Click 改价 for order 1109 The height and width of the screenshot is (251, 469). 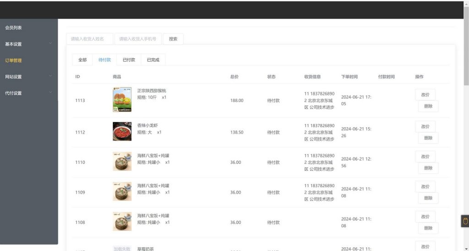pyautogui.click(x=425, y=187)
